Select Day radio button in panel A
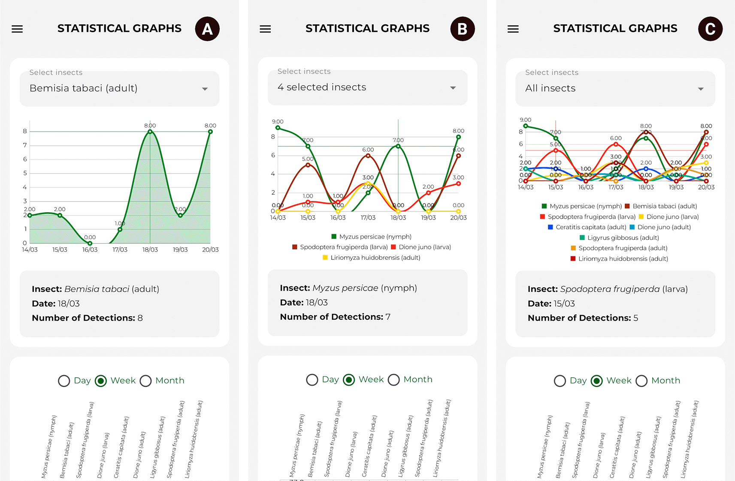735x481 pixels. pos(64,381)
